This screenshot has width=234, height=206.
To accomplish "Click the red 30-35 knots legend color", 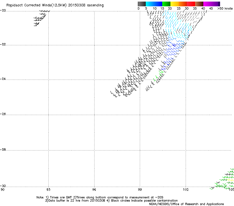I will 191,4.
